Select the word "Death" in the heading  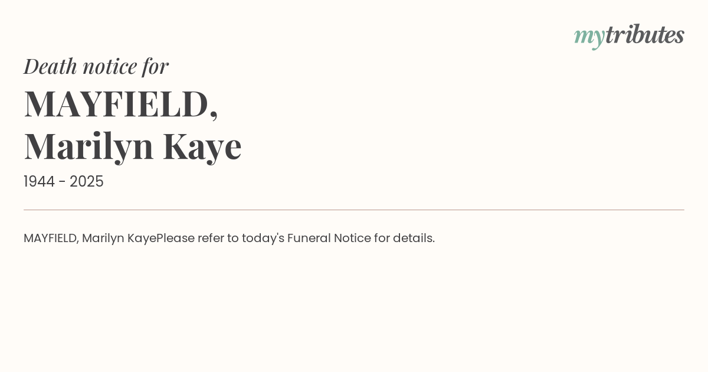point(51,66)
